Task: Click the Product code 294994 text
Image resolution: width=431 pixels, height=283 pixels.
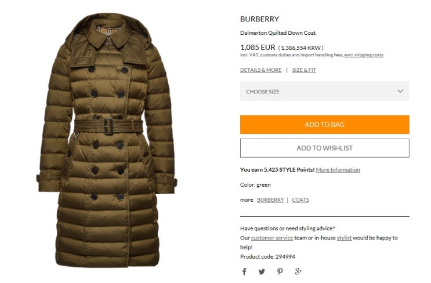Action: pos(267,257)
